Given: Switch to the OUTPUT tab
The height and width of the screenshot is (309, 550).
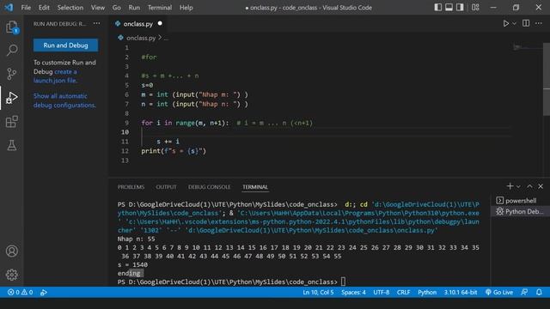Looking at the screenshot, I should 166,187.
